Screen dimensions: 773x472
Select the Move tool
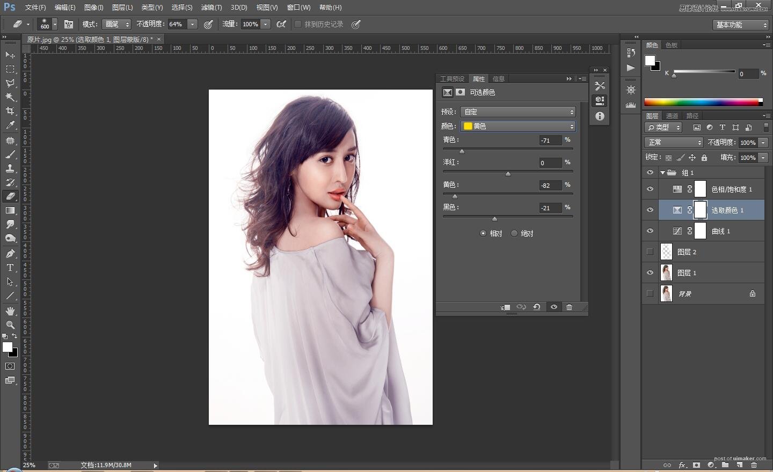tap(10, 55)
